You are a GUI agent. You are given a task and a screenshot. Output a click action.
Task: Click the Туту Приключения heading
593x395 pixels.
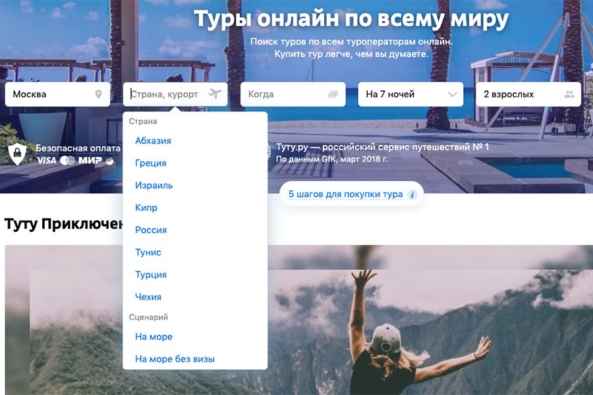[63, 224]
